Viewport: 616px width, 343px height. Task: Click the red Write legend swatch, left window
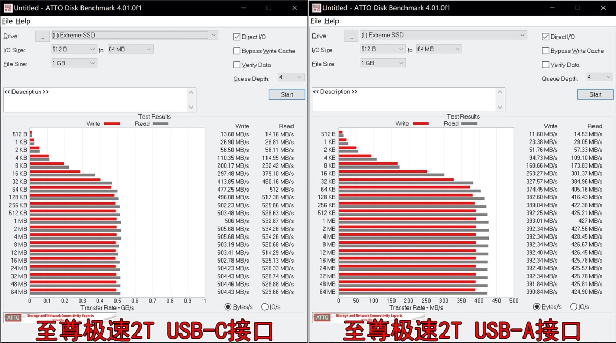(x=112, y=124)
